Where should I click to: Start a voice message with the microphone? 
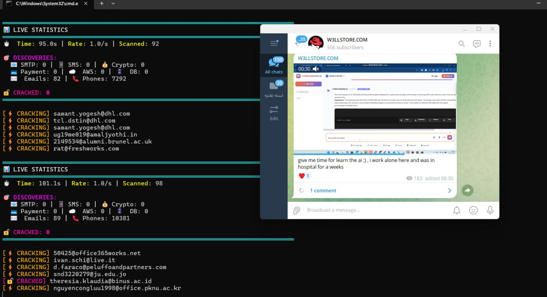point(490,210)
